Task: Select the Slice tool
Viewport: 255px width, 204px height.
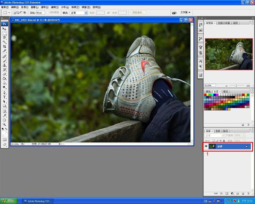Action: click(4, 51)
